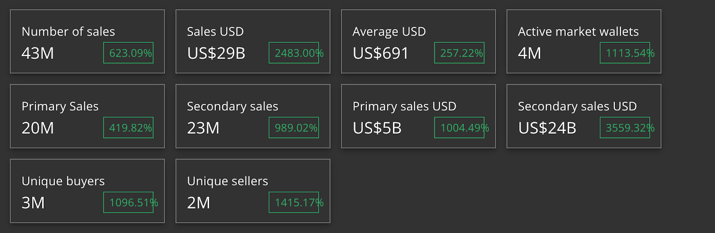This screenshot has height=233, width=715.
Task: Click the 2483.00% growth badge
Action: [x=294, y=53]
